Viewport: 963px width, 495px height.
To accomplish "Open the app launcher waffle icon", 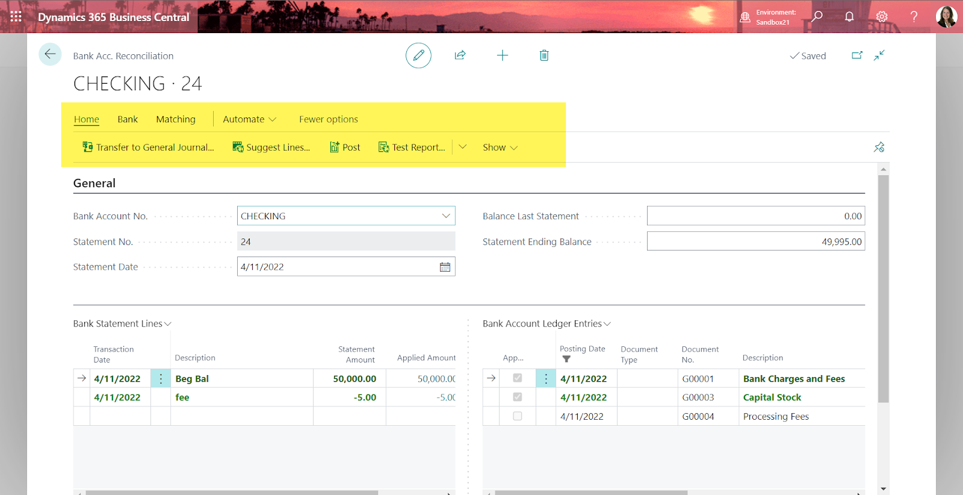I will pyautogui.click(x=16, y=17).
